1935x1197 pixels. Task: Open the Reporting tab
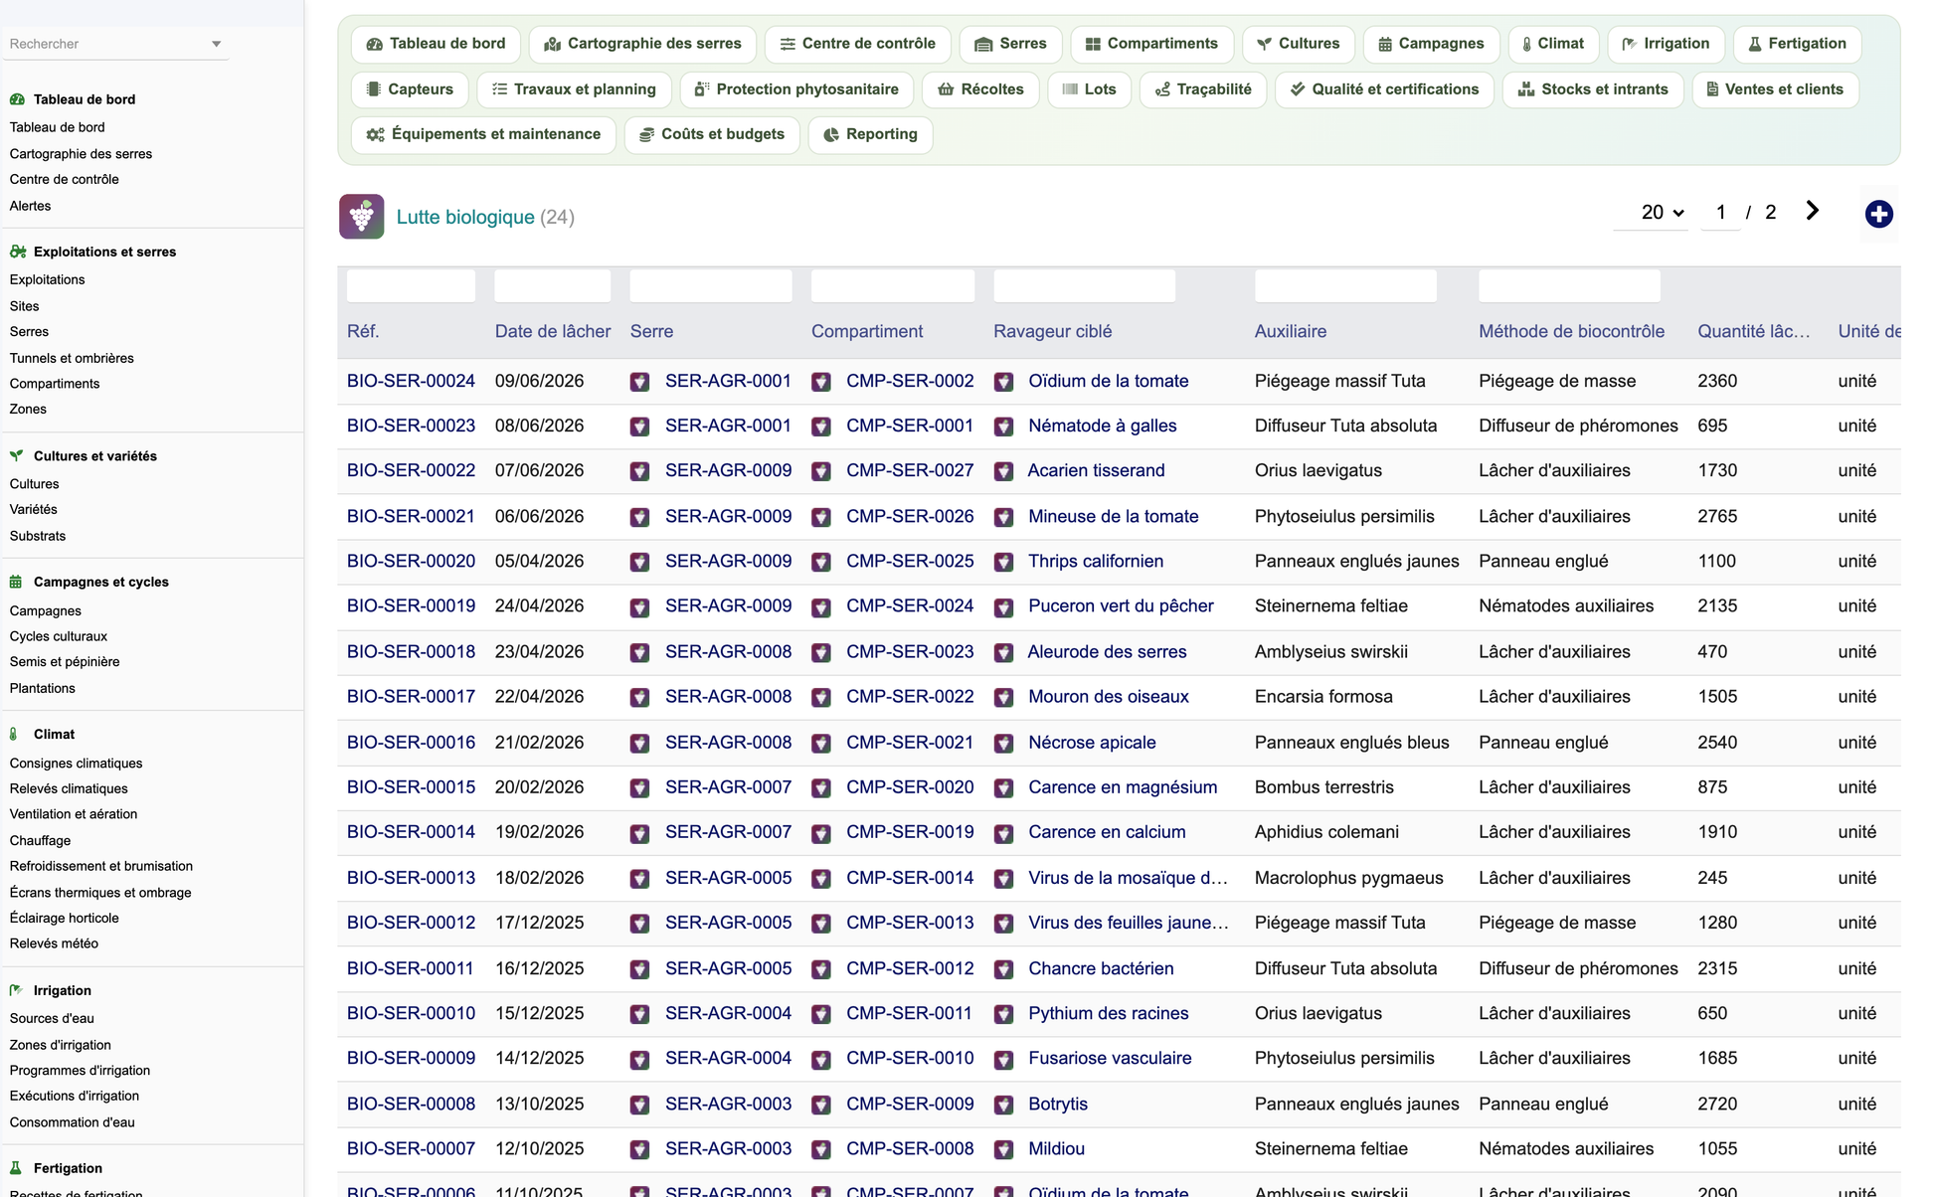pos(870,134)
